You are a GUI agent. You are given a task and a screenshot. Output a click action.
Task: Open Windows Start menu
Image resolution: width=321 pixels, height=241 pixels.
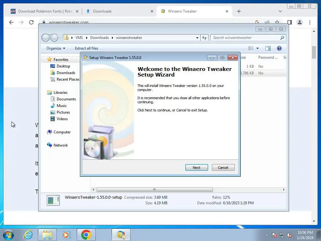[x=8, y=235]
